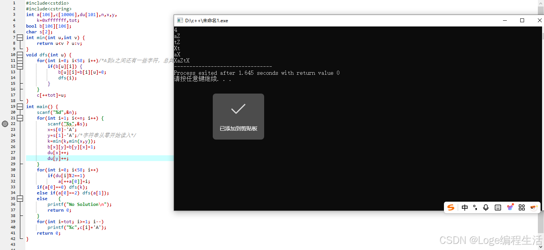Click the #include<cstring> line

[x=49, y=9]
